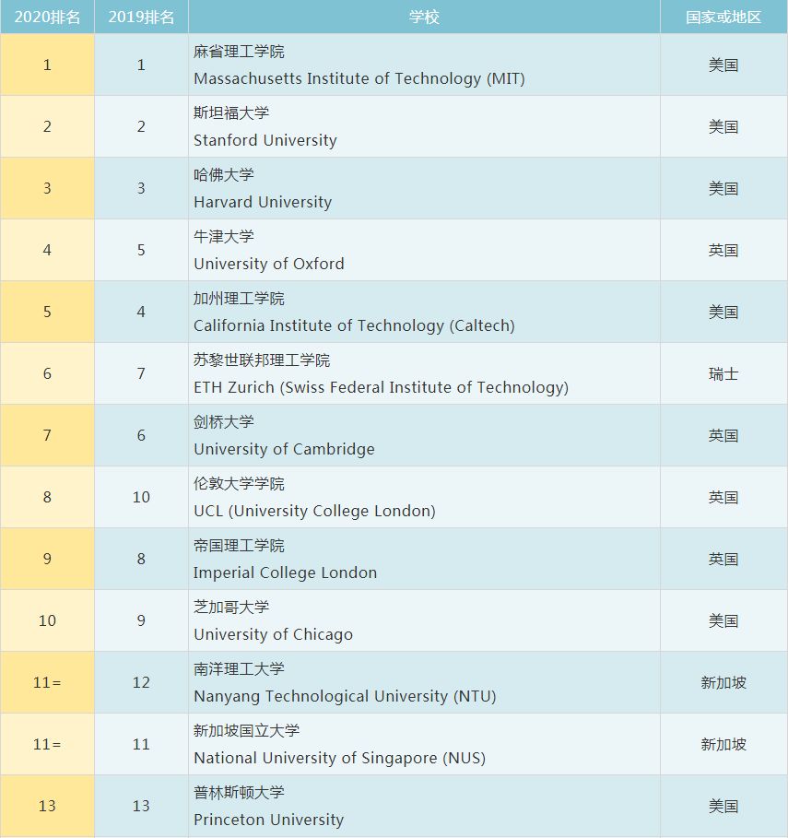Click the Harvard University text

click(263, 202)
